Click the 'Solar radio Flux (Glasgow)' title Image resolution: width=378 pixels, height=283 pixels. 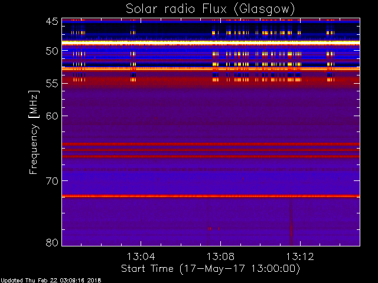tap(210, 9)
